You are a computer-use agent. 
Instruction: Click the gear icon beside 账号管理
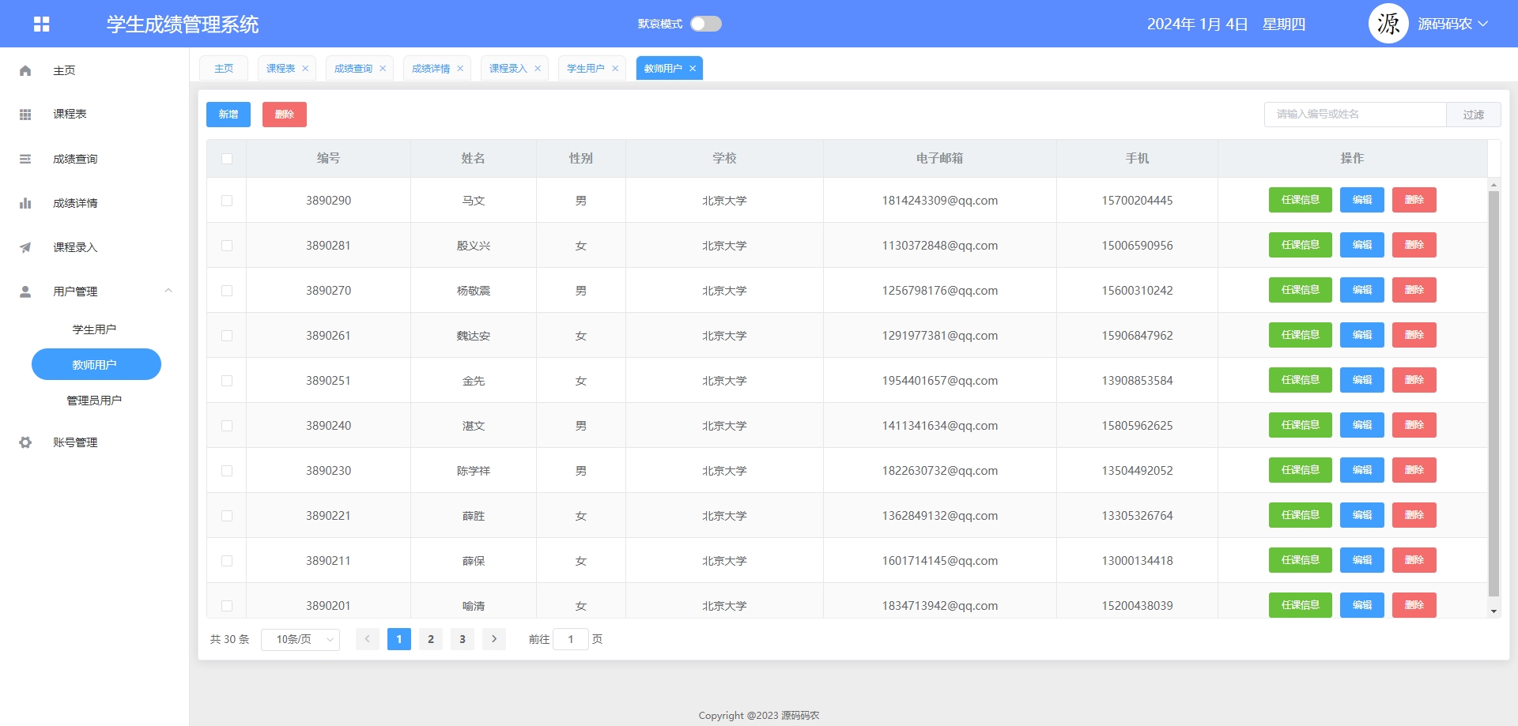[x=25, y=442]
